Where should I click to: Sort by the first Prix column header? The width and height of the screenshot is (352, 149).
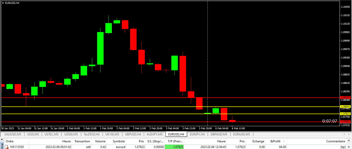coord(136,141)
